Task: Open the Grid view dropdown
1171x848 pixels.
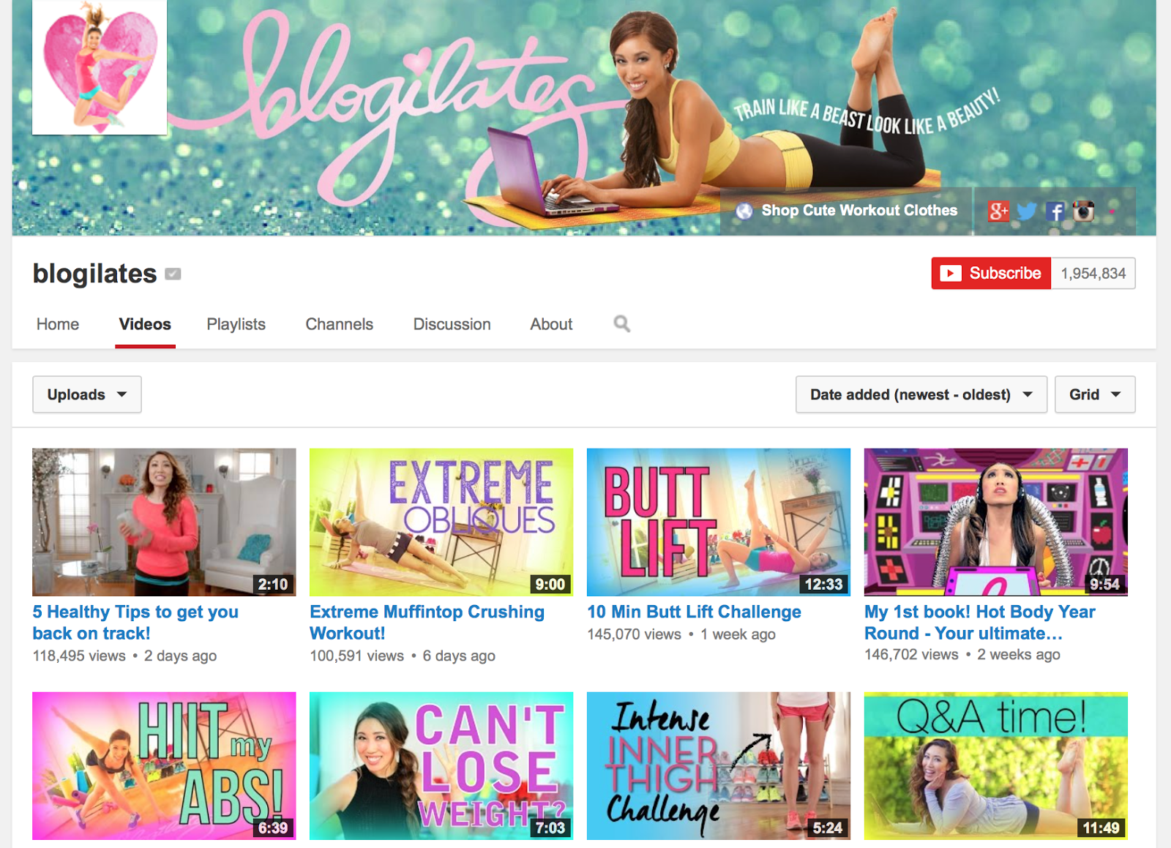Action: [x=1095, y=394]
